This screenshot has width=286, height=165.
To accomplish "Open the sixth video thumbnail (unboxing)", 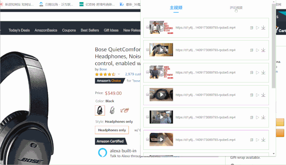I will pos(161,140).
